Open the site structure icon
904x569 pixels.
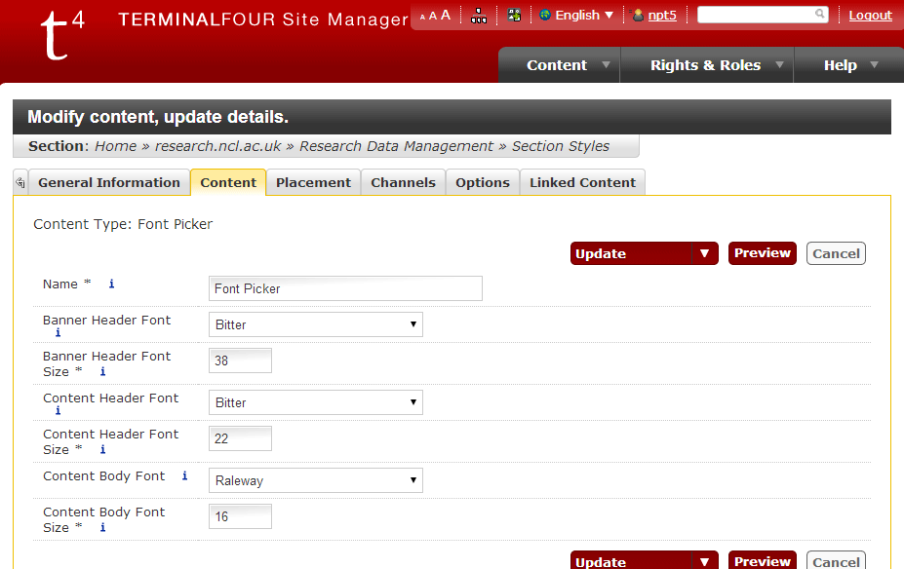pos(478,15)
